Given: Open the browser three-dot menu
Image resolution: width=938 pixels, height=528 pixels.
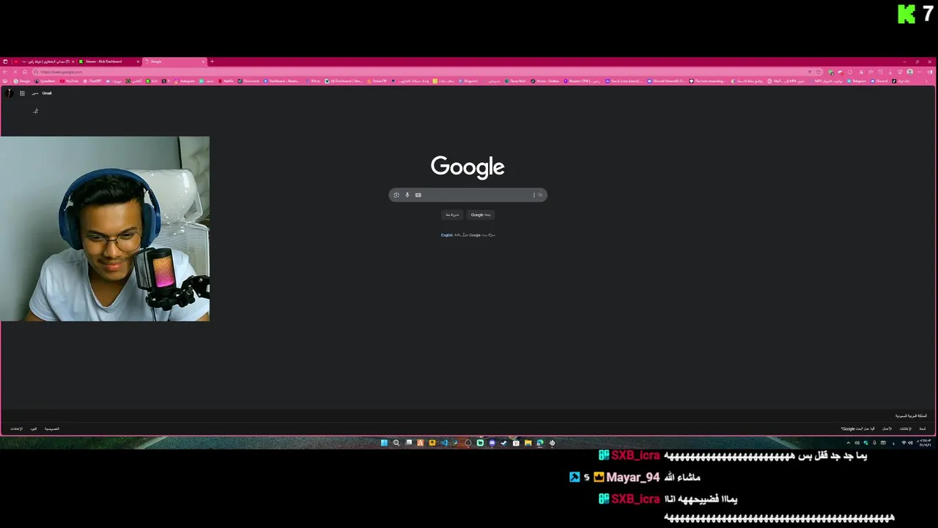Looking at the screenshot, I should click(920, 72).
